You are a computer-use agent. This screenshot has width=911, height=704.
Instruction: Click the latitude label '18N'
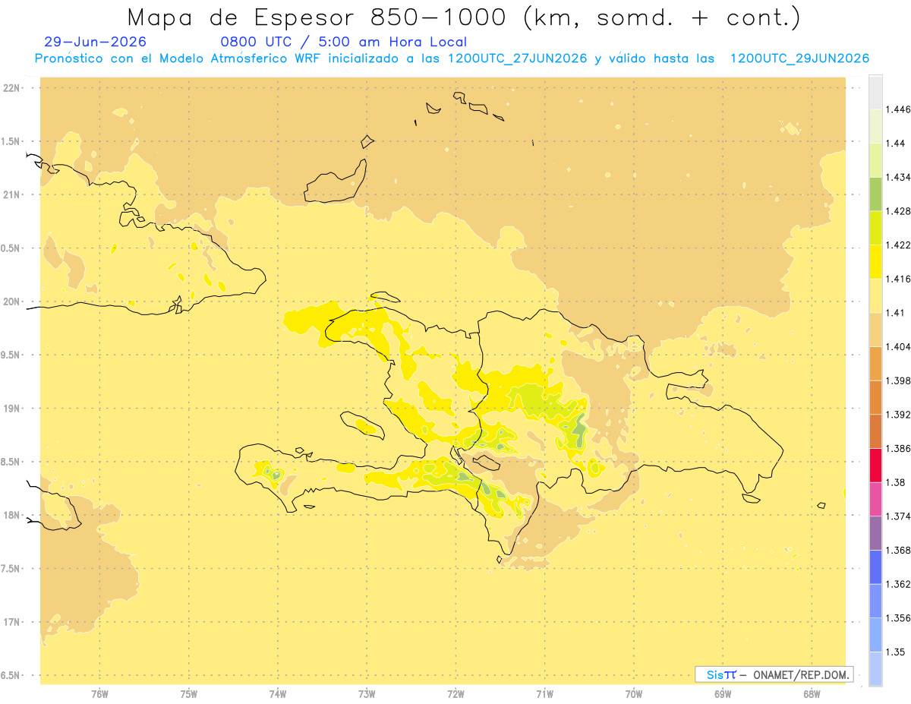[x=11, y=515]
